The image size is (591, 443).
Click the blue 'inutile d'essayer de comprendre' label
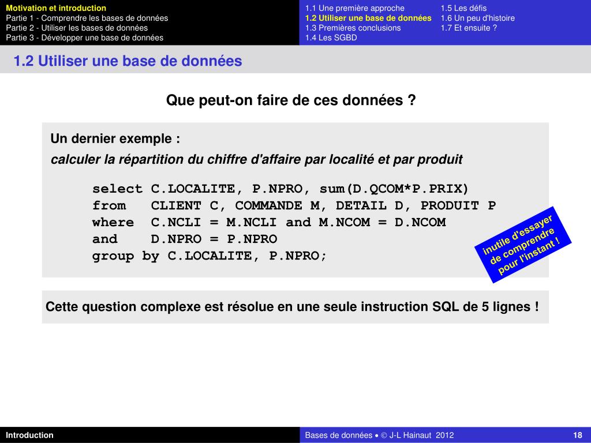[x=523, y=245]
